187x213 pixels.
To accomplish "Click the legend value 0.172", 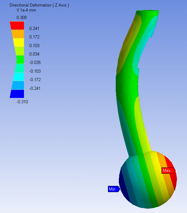I will pyautogui.click(x=34, y=37).
